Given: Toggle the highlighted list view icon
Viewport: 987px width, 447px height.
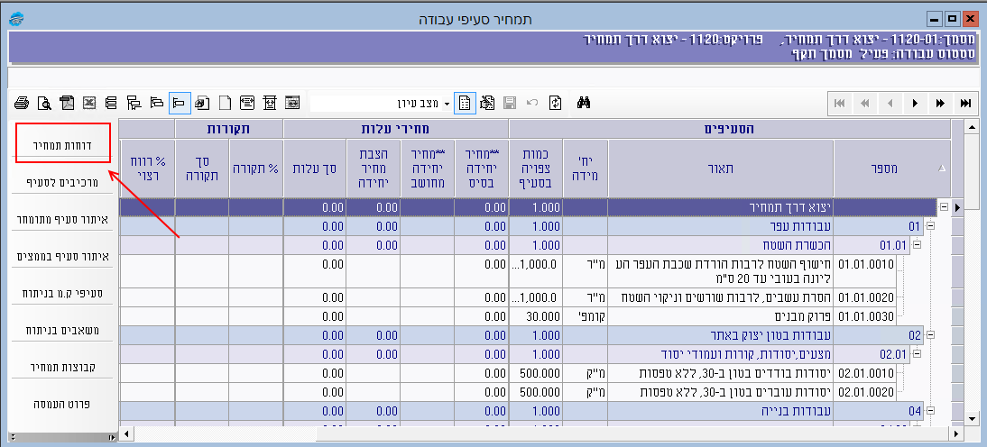Looking at the screenshot, I should (465, 103).
